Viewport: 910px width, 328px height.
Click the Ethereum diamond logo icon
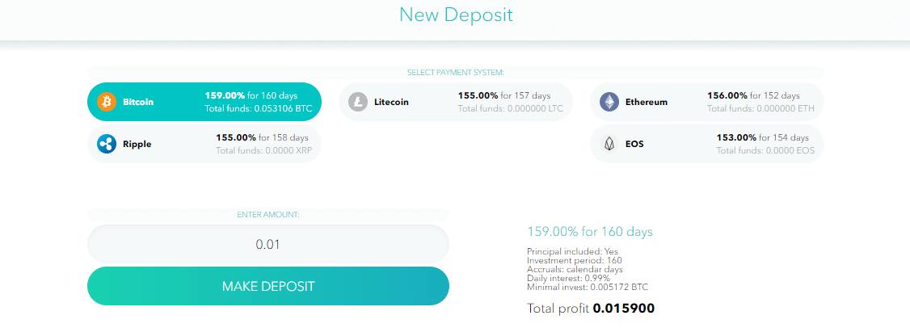tap(609, 102)
